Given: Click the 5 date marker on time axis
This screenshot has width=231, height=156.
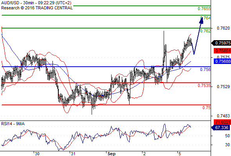Looking at the screenshot, I should click(179, 154).
